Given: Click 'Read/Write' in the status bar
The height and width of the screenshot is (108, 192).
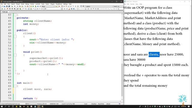Looking at the screenshot, I should [101, 104].
